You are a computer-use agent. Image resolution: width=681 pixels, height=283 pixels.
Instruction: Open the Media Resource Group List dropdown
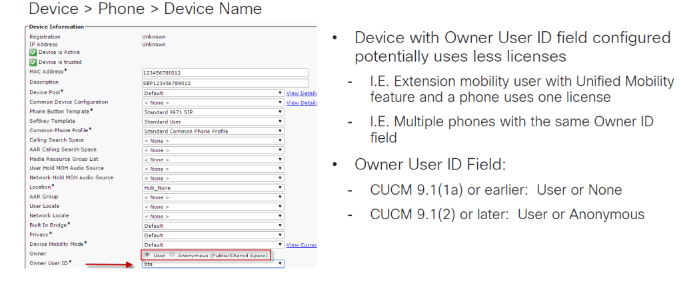[213, 159]
